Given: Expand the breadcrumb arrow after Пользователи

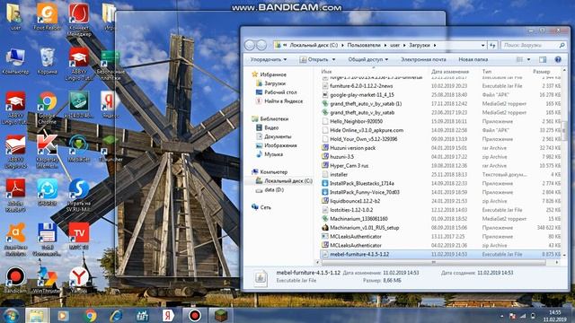Looking at the screenshot, I should pyautogui.click(x=385, y=45).
